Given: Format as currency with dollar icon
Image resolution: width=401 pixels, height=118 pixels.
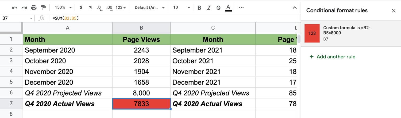Looking at the screenshot, I should point(81,7).
